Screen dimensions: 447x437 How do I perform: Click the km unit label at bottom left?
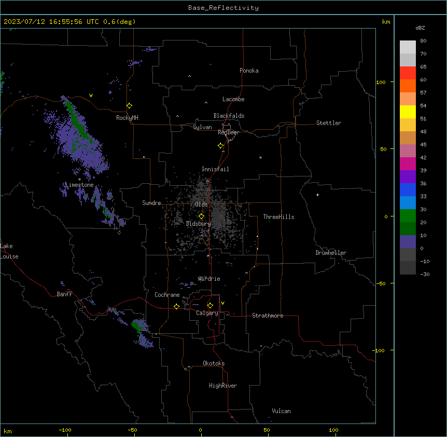[8, 431]
